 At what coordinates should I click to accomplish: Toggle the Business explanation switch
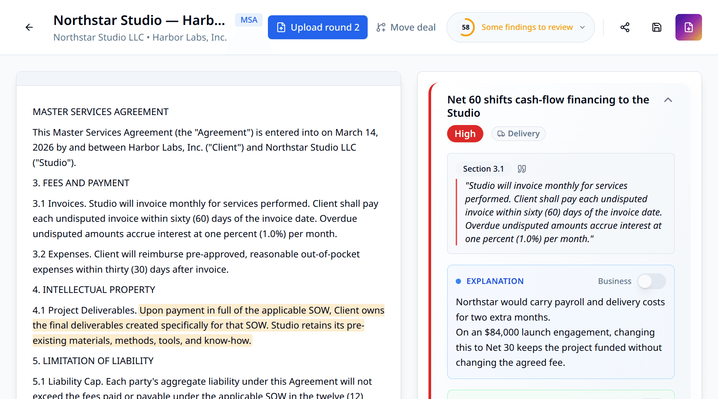[652, 281]
